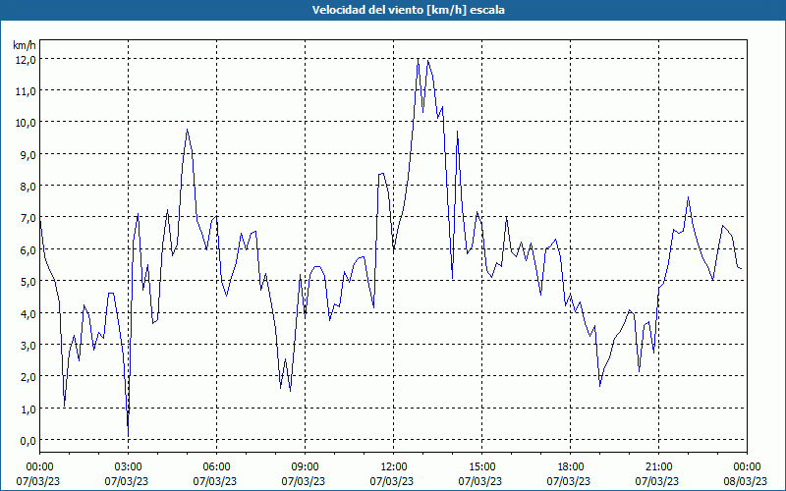Click the 15:00 time axis label
This screenshot has height=491, width=786.
click(x=481, y=467)
